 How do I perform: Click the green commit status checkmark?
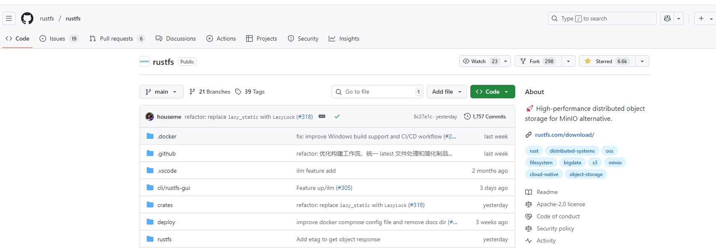pyautogui.click(x=337, y=117)
